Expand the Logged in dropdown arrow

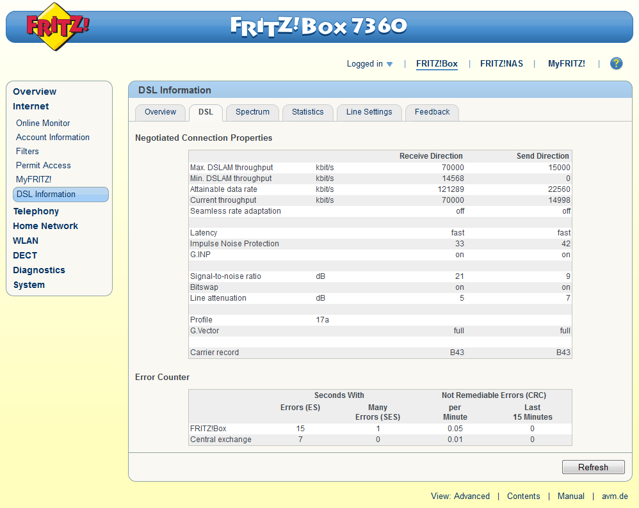(x=389, y=64)
